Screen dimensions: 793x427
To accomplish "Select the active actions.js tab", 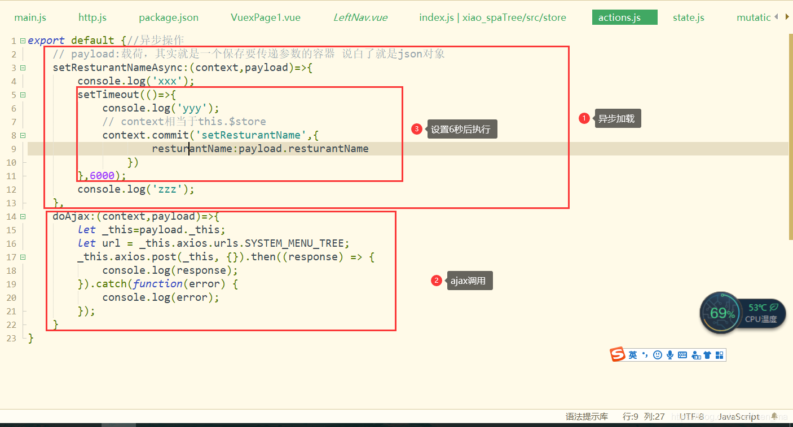I will click(625, 17).
